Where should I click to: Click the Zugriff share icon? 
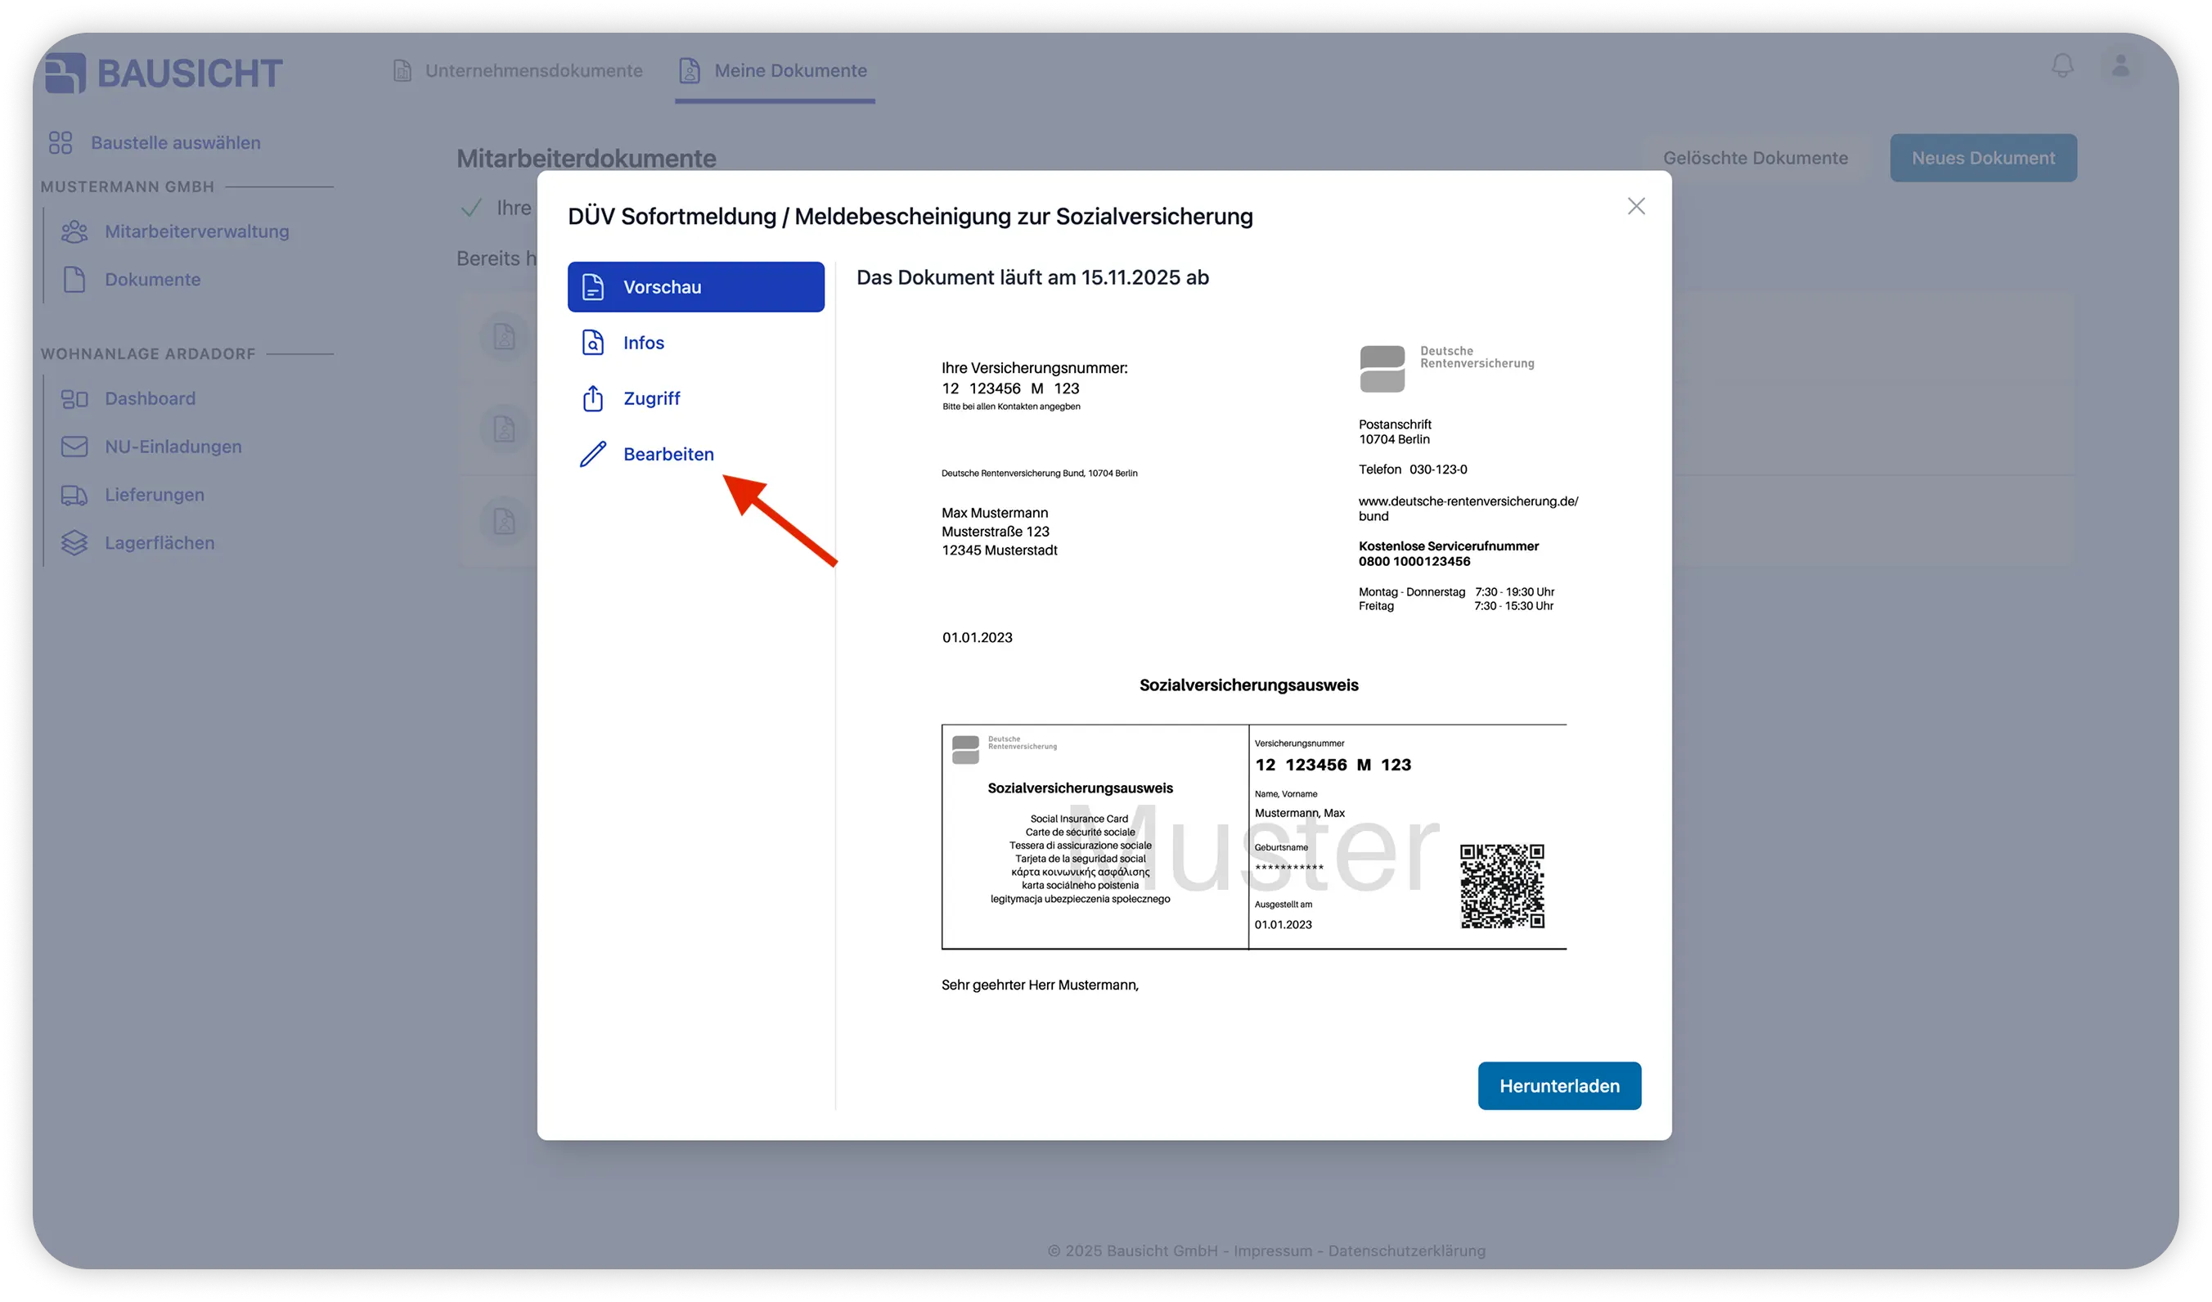(x=593, y=398)
